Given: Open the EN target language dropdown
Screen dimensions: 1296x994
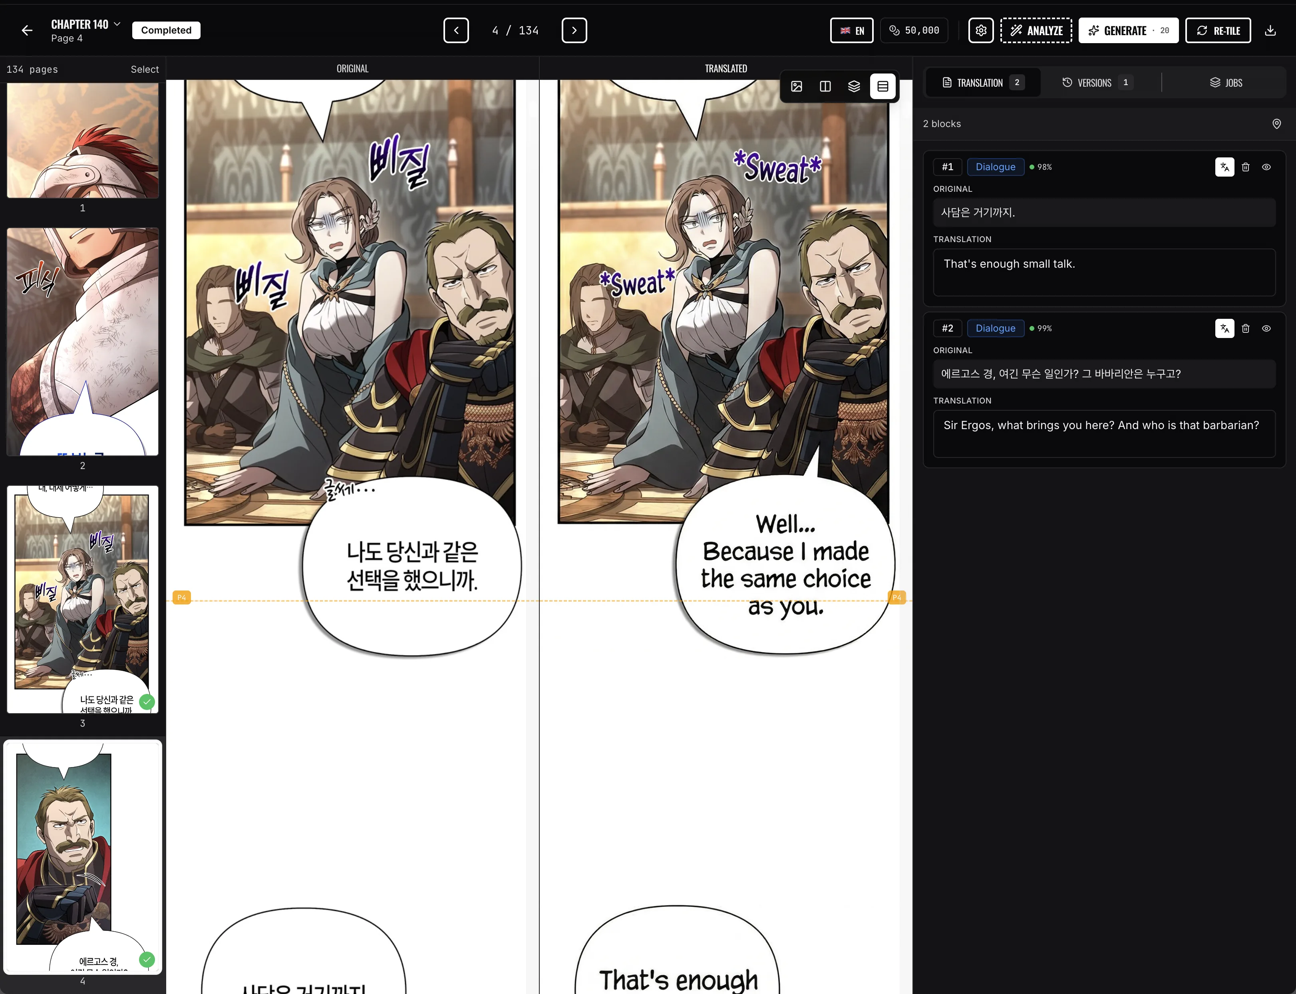Looking at the screenshot, I should [x=851, y=30].
